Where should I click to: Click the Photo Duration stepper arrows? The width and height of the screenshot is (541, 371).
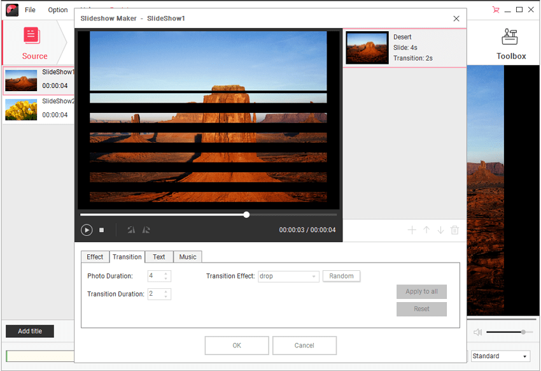(166, 276)
